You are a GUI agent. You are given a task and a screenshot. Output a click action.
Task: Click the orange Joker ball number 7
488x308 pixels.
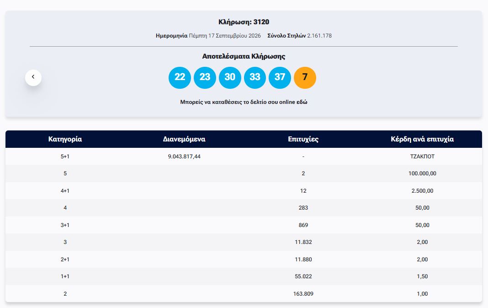point(305,78)
